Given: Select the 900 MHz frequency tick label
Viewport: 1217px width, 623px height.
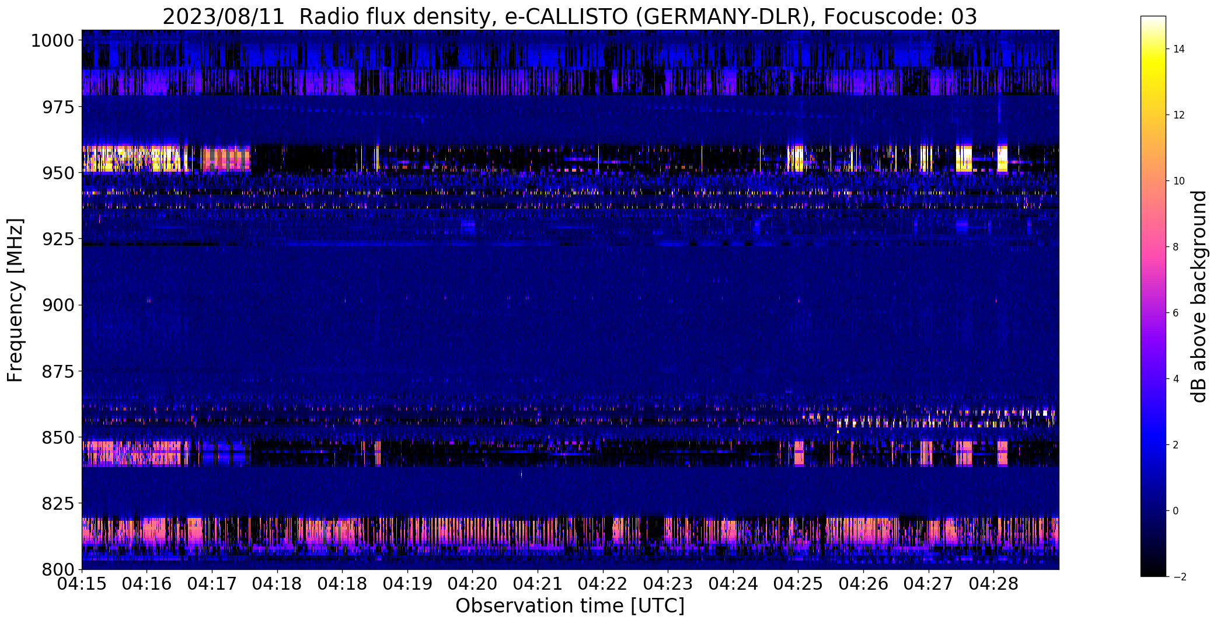Looking at the screenshot, I should (58, 305).
